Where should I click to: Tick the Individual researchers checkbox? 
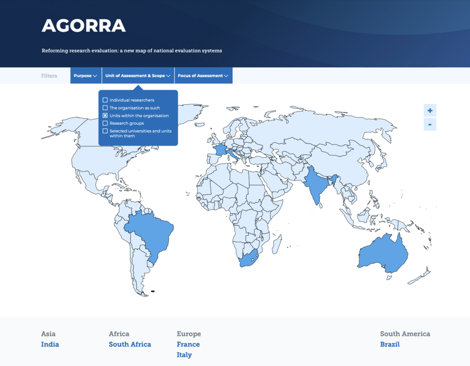click(x=105, y=100)
